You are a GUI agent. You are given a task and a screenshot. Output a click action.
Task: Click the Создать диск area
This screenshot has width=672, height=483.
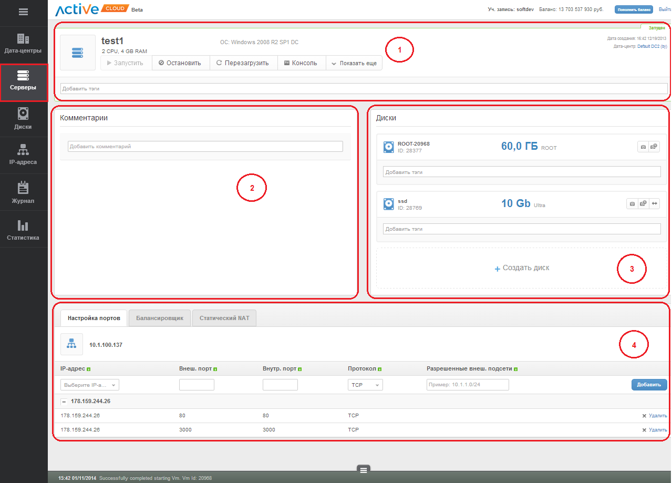522,268
